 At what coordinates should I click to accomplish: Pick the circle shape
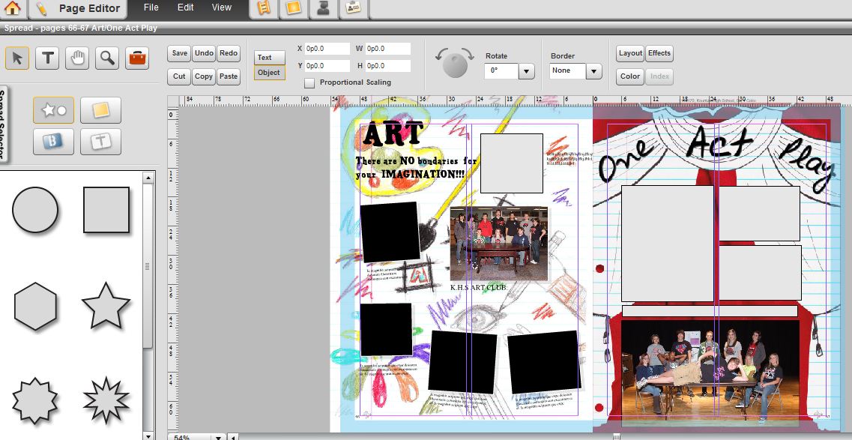(35, 210)
